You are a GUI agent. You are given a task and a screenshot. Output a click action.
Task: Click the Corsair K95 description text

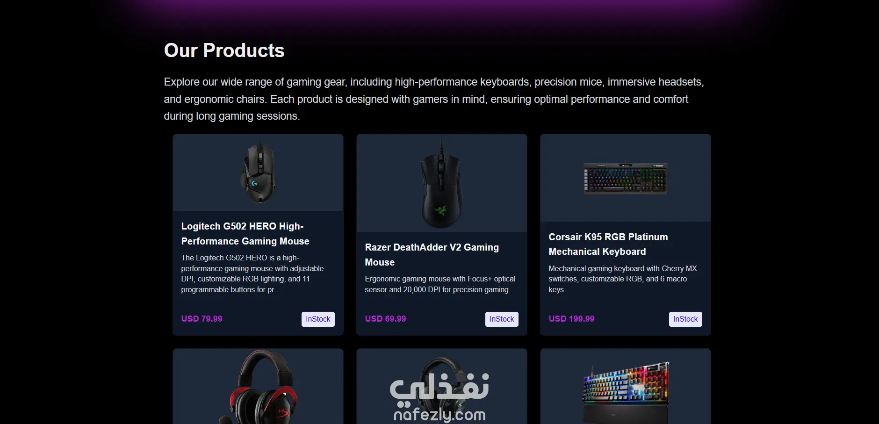pos(623,279)
